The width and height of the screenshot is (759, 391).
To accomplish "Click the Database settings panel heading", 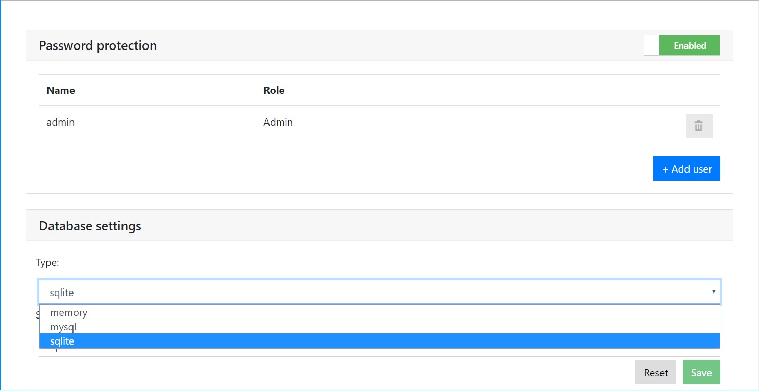I will (90, 226).
